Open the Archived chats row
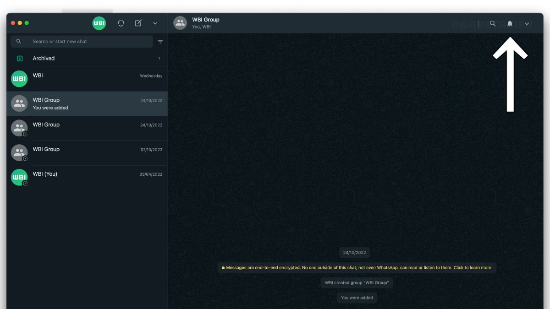Screen dimensions: 550x309 click(87, 59)
